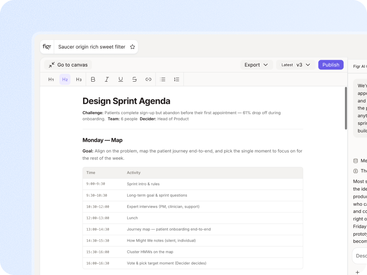Toggle bold formatting
The image size is (367, 275).
[x=93, y=79]
